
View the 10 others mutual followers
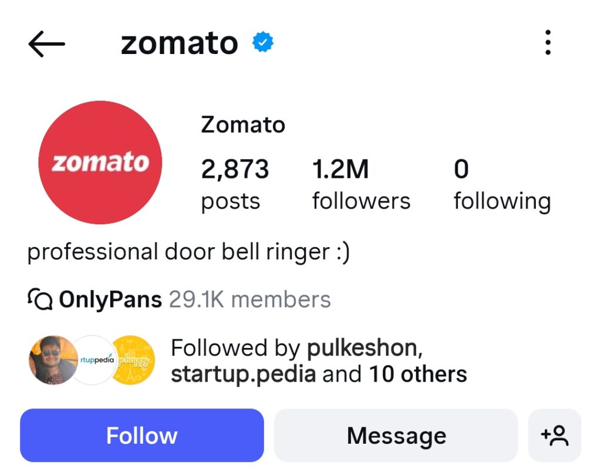point(418,374)
